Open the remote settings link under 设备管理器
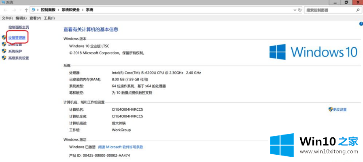Image resolution: width=363 pixels, height=162 pixels. tap(15, 44)
